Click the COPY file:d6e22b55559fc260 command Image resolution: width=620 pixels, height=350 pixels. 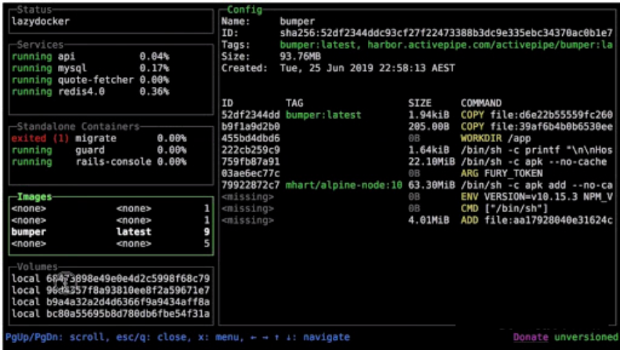(x=537, y=115)
